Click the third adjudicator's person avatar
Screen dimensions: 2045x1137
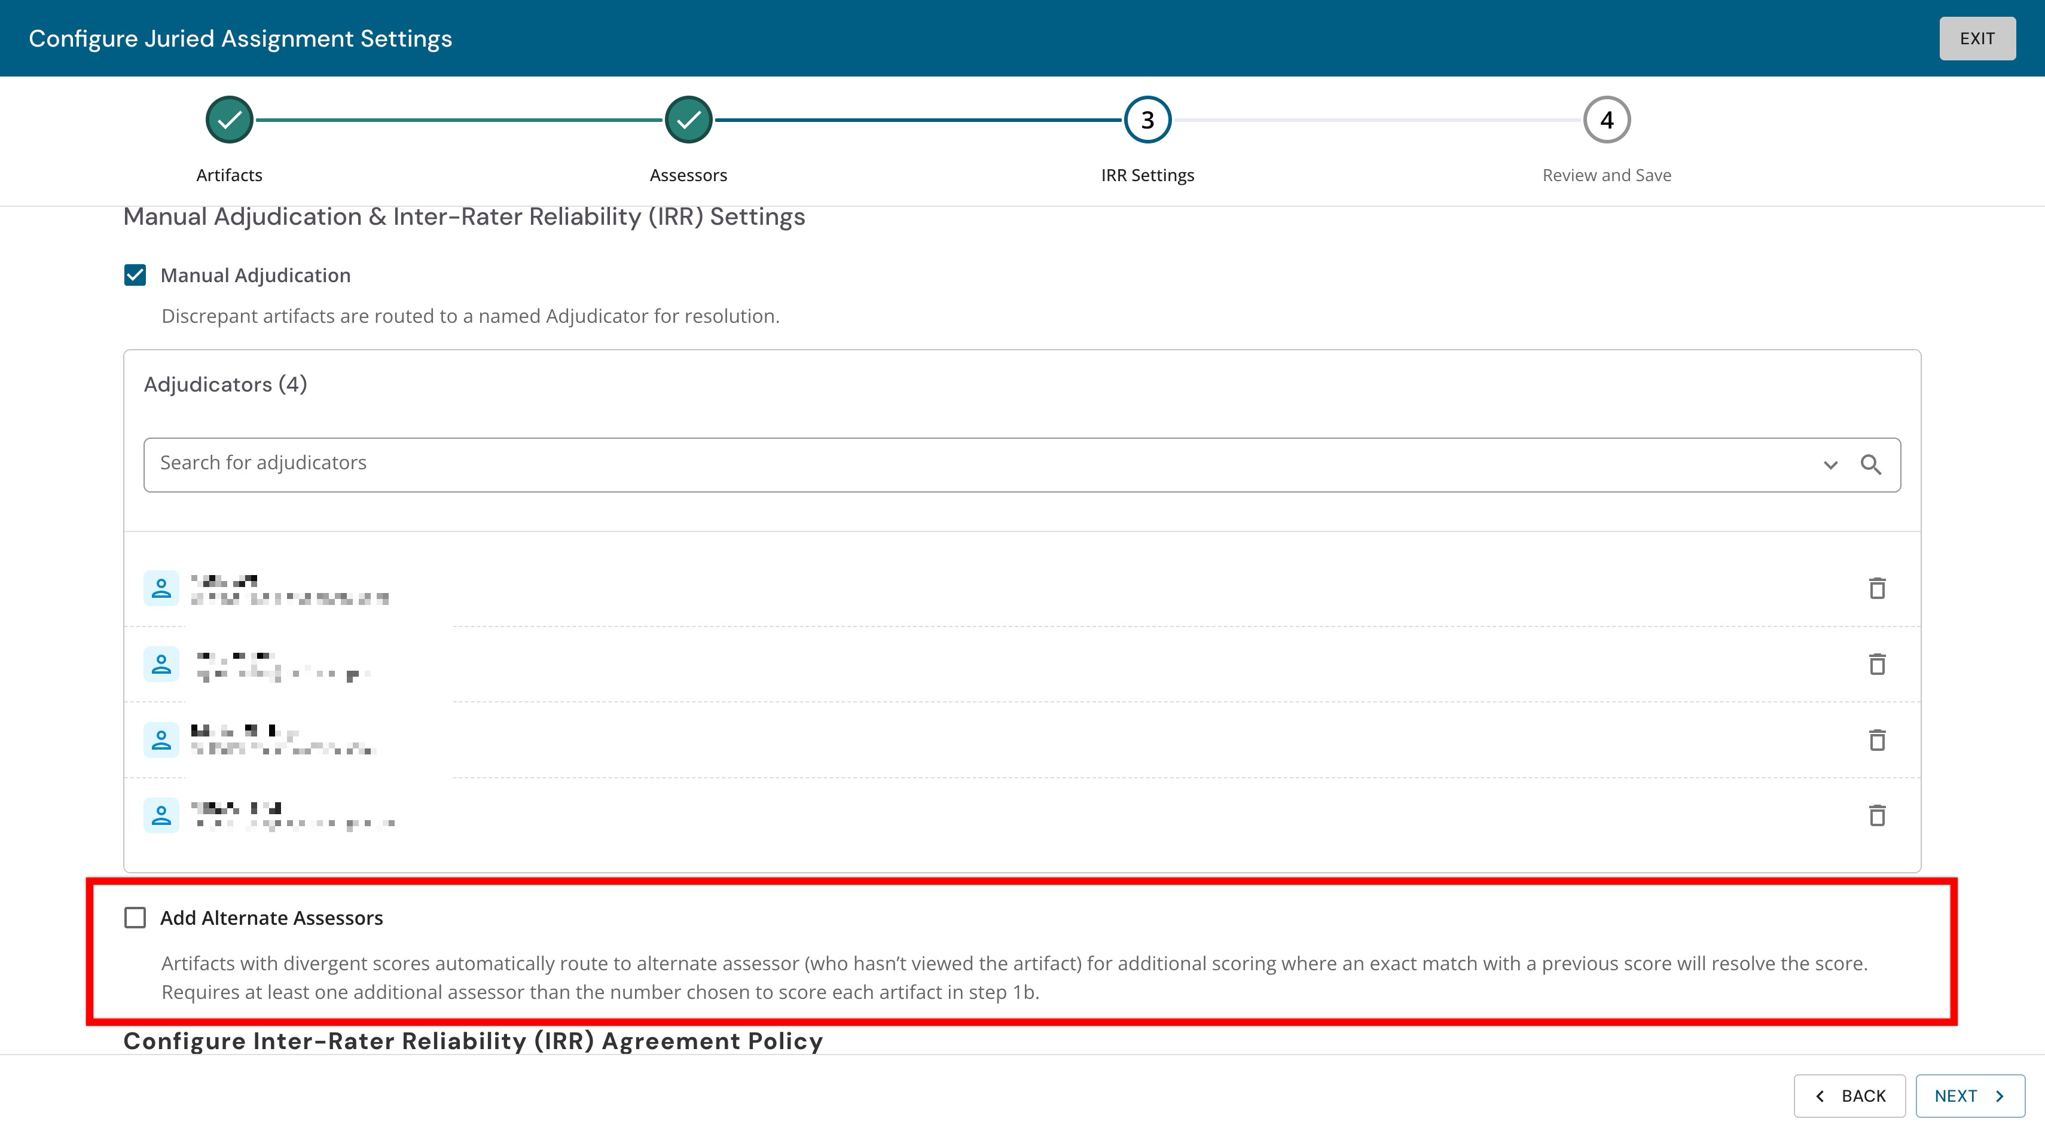pyautogui.click(x=161, y=739)
